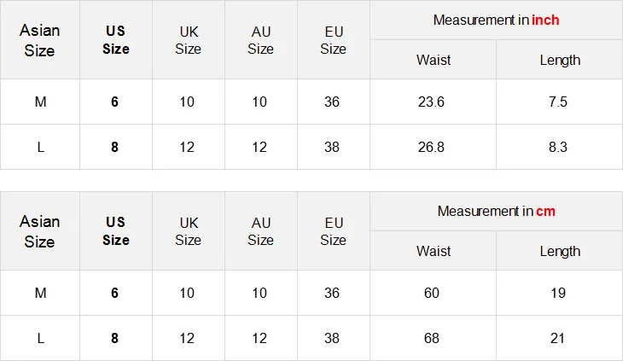Select AU Size header in the cm table
This screenshot has width=623, height=361.
[x=260, y=231]
